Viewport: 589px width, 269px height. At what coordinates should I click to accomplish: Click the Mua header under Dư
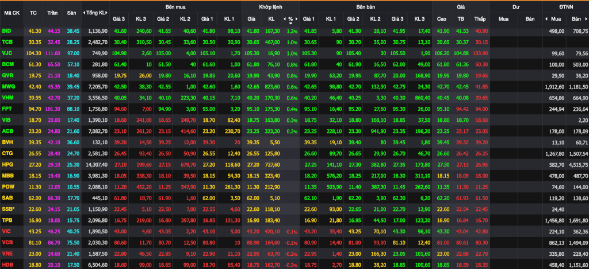(503, 18)
